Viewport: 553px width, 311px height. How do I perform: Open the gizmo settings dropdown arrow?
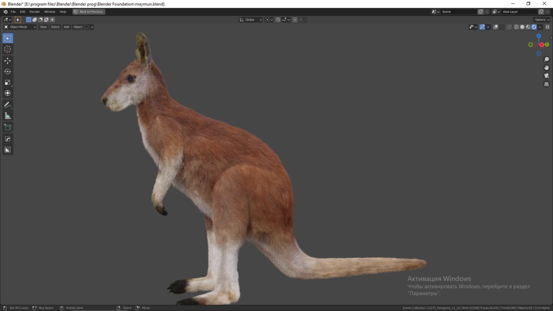click(x=488, y=27)
